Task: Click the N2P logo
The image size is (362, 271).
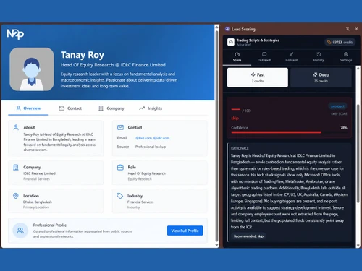Action: (x=15, y=34)
